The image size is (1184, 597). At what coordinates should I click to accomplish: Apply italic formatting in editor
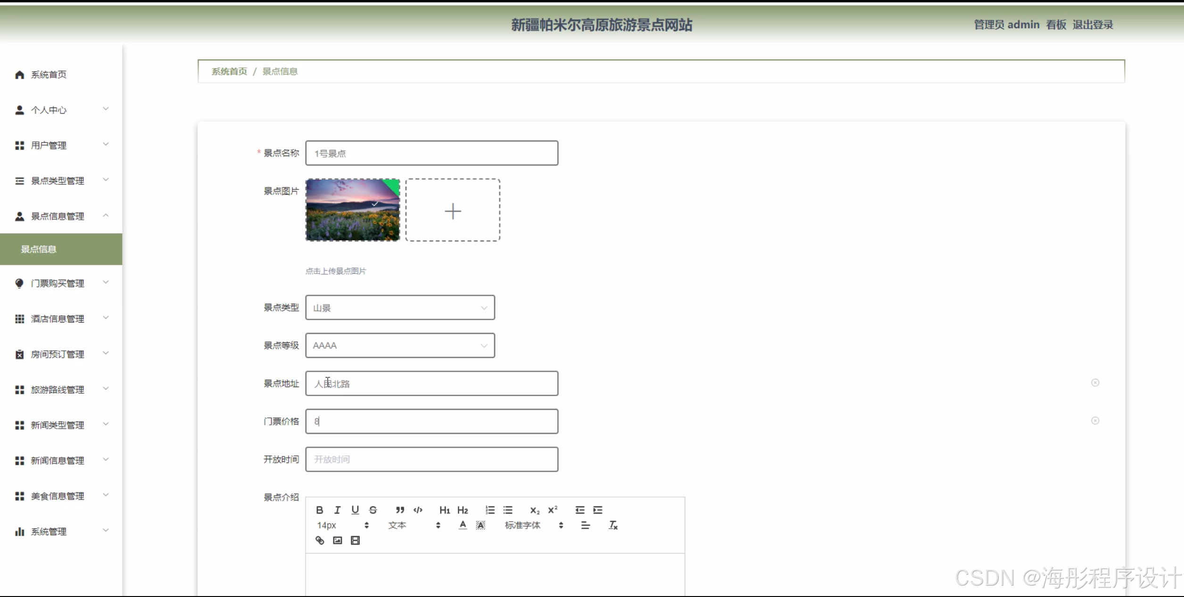[x=337, y=510]
